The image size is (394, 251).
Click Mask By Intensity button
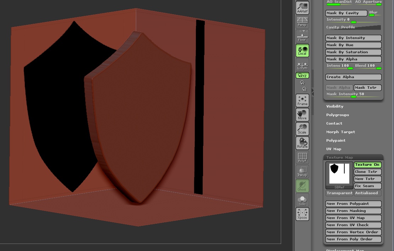click(x=353, y=38)
